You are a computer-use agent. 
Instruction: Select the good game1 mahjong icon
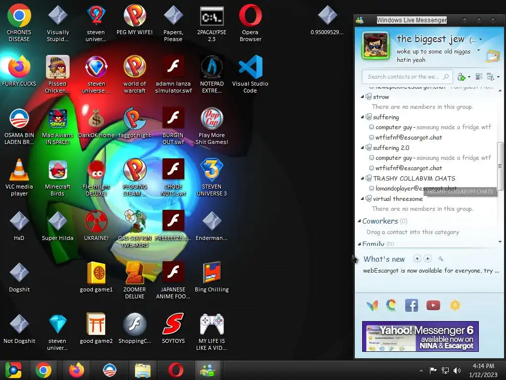[x=96, y=277]
